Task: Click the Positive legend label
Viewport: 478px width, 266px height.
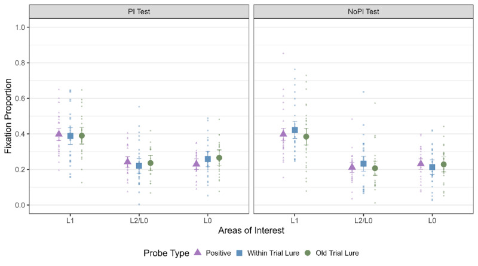Action: click(x=218, y=253)
